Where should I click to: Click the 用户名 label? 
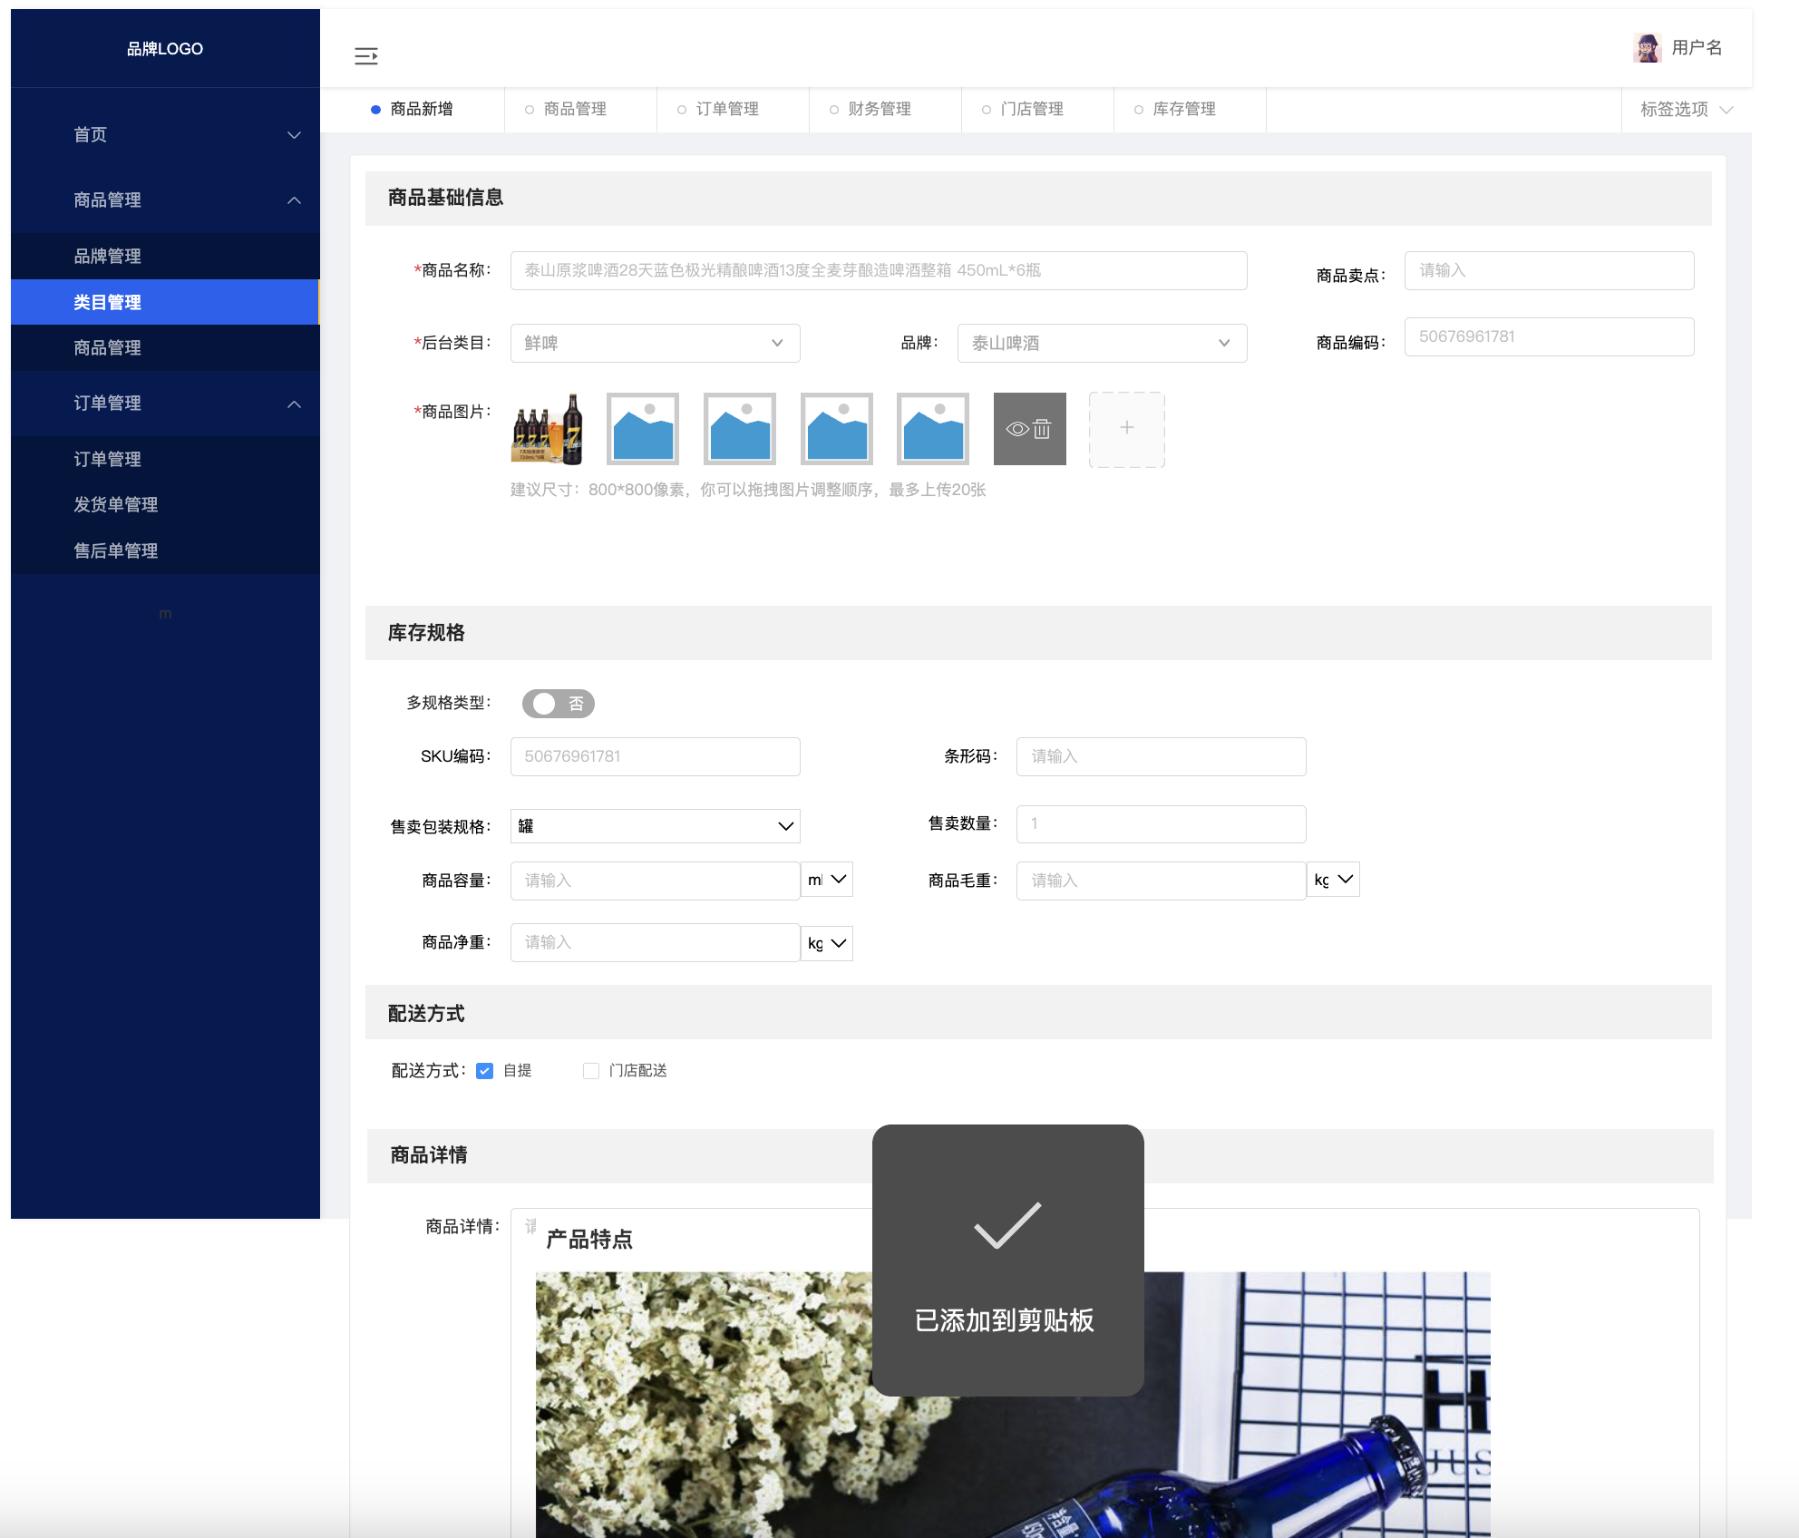point(1697,48)
